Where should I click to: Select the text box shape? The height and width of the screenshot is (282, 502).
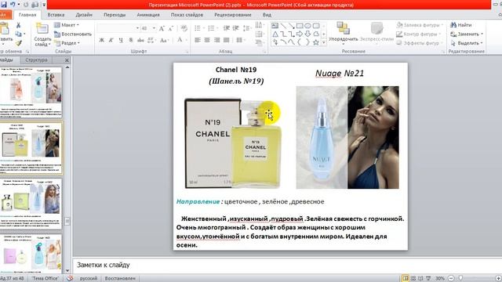275,26
